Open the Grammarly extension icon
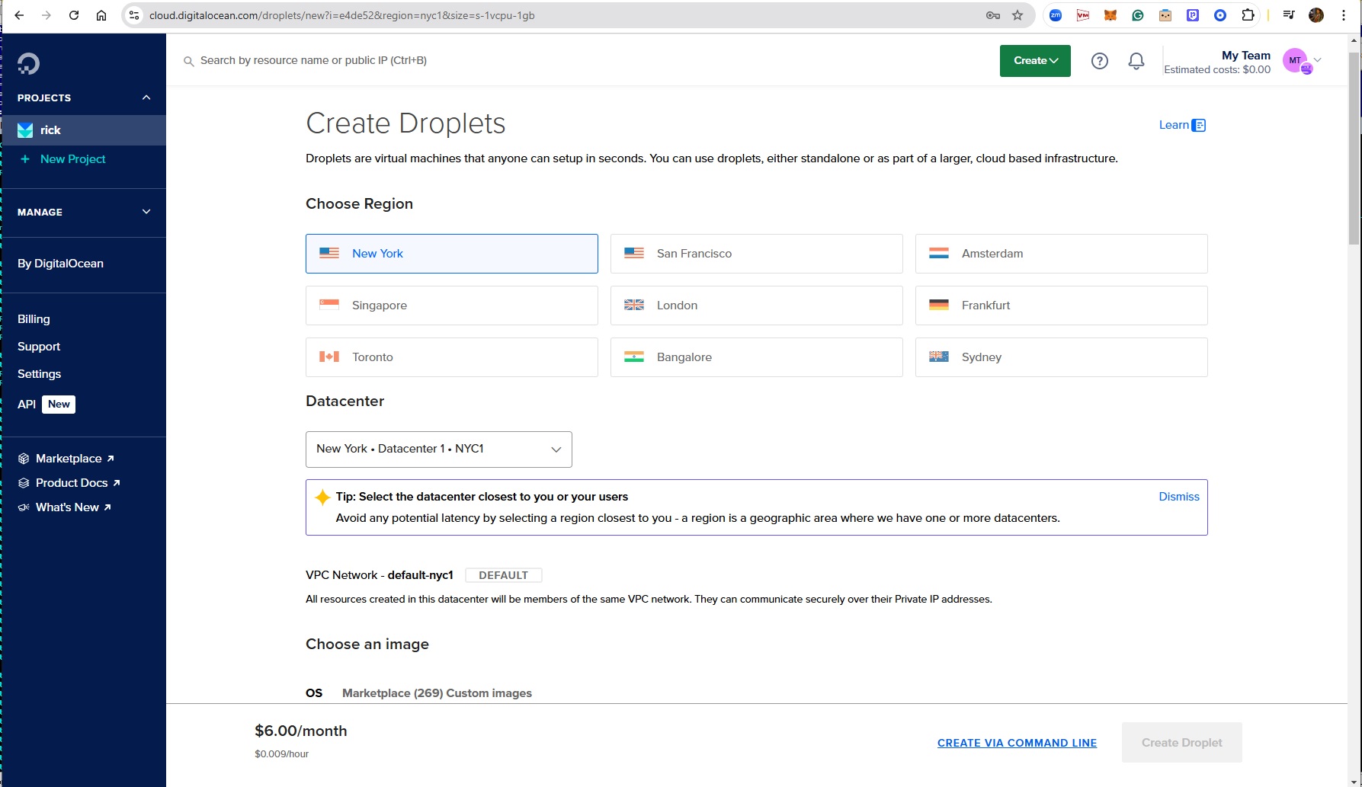 tap(1138, 15)
